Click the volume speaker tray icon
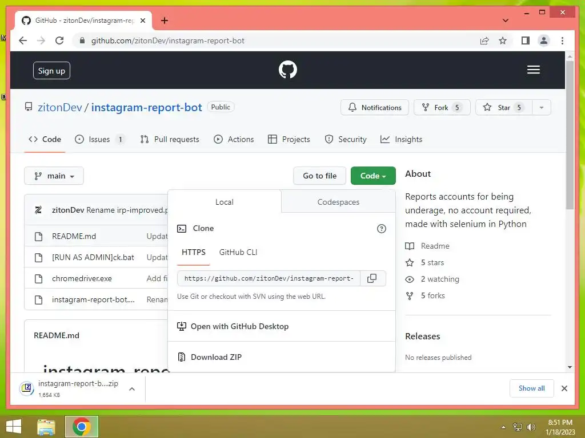 coord(531,427)
